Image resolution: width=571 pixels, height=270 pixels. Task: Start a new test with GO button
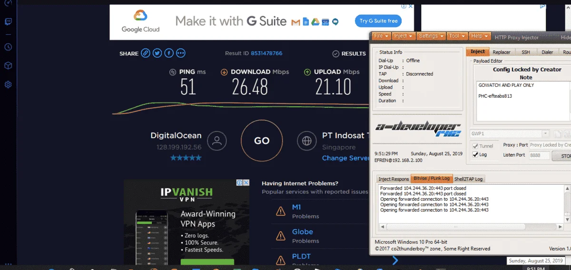(x=262, y=140)
